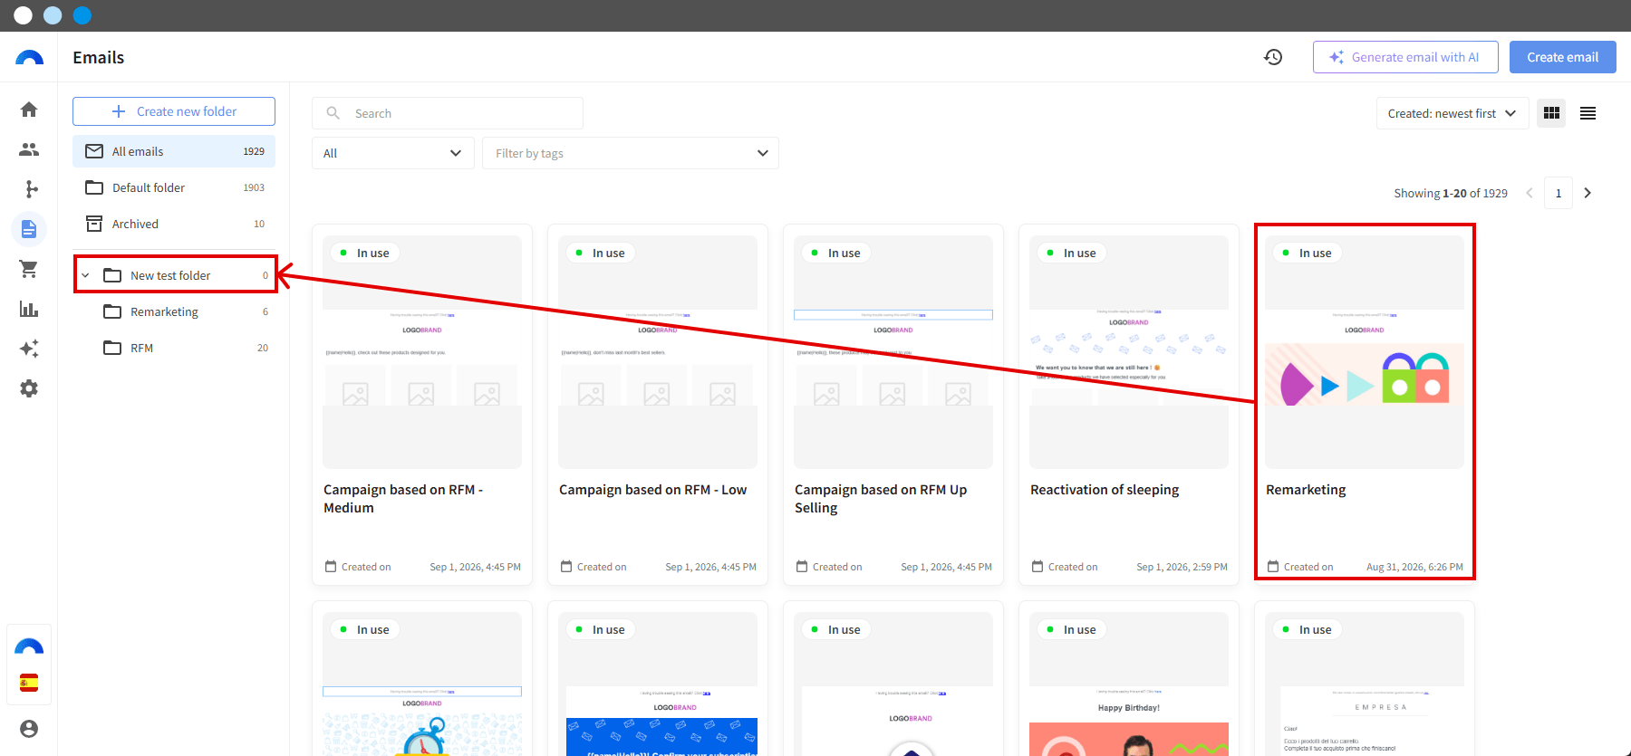This screenshot has width=1631, height=756.
Task: Open the AI sparkle sidebar icon
Action: point(29,349)
